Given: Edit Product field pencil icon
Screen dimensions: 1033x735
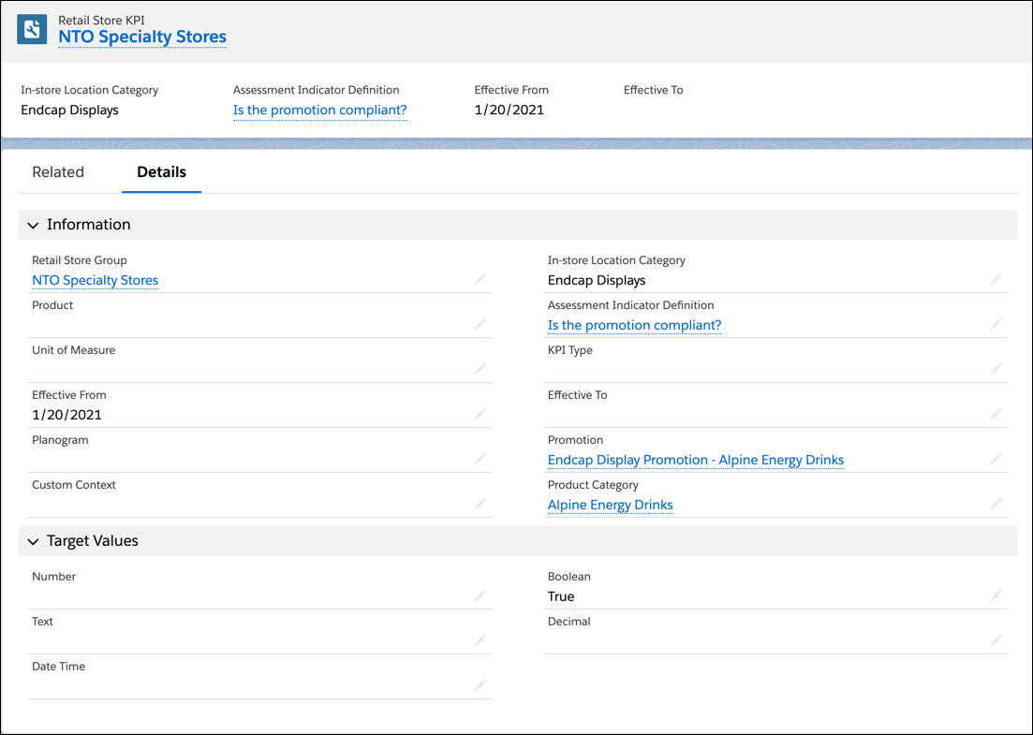Looking at the screenshot, I should [480, 325].
